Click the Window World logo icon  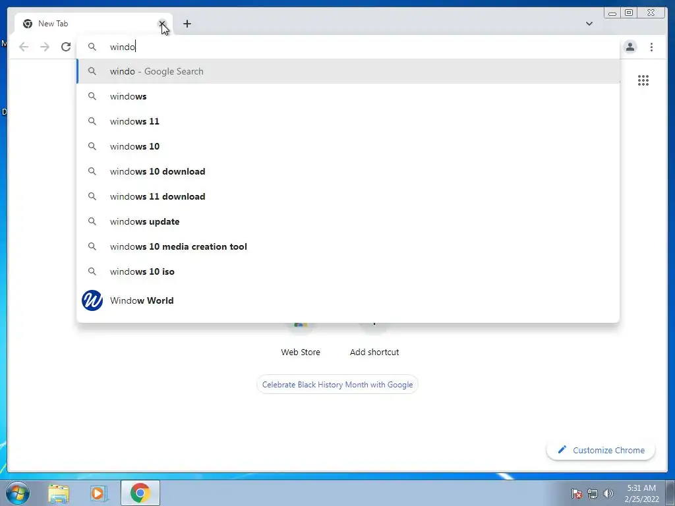(x=92, y=300)
